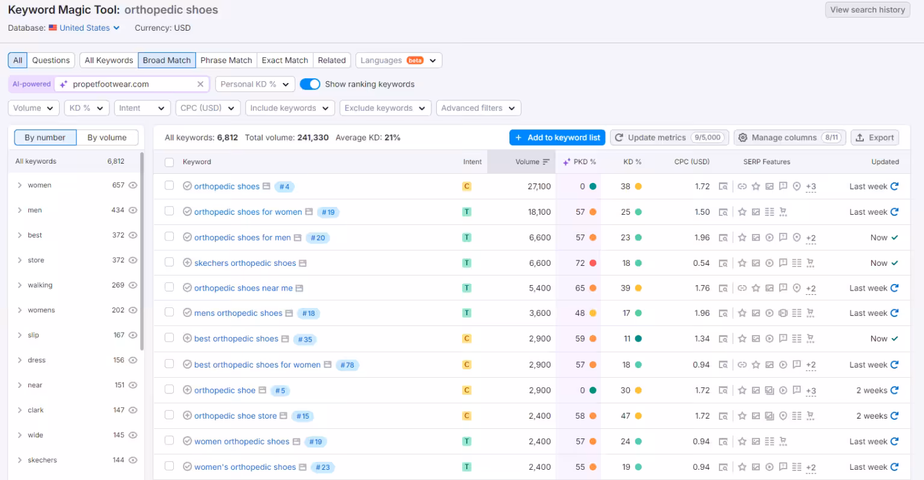Viewport: 924px width, 480px height.
Task: Click the Manage columns gear button
Action: (x=790, y=138)
